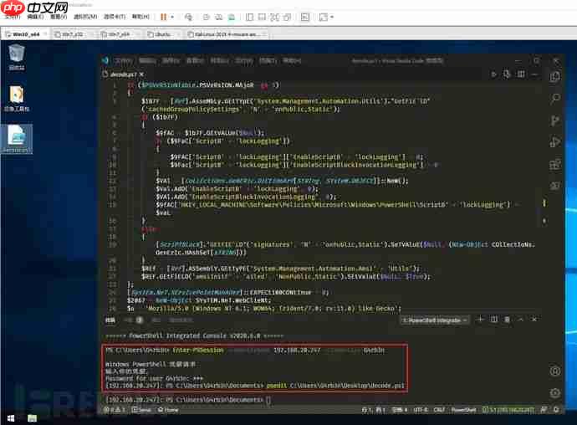This screenshot has width=577, height=425.
Task: Open the Extensions icon in the activity bar
Action: (x=555, y=164)
